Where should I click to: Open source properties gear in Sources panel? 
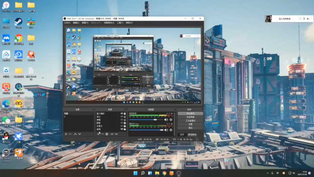coord(107,134)
